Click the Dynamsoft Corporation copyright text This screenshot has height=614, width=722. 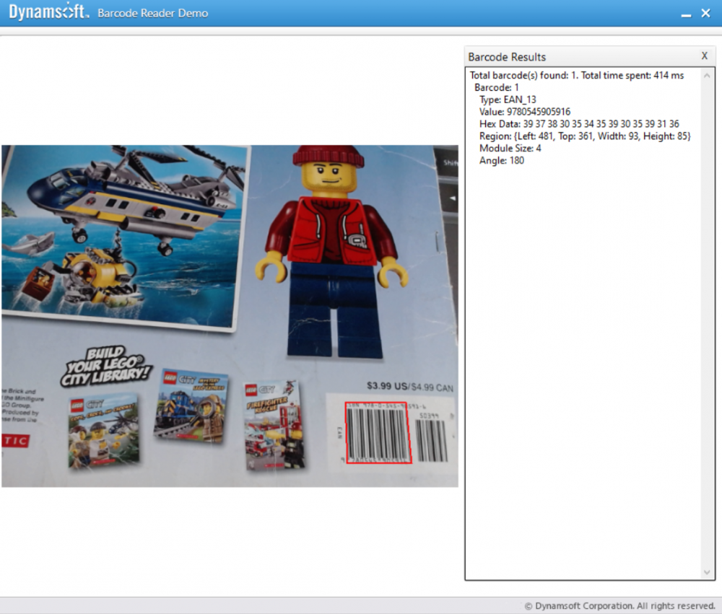pyautogui.click(x=619, y=605)
